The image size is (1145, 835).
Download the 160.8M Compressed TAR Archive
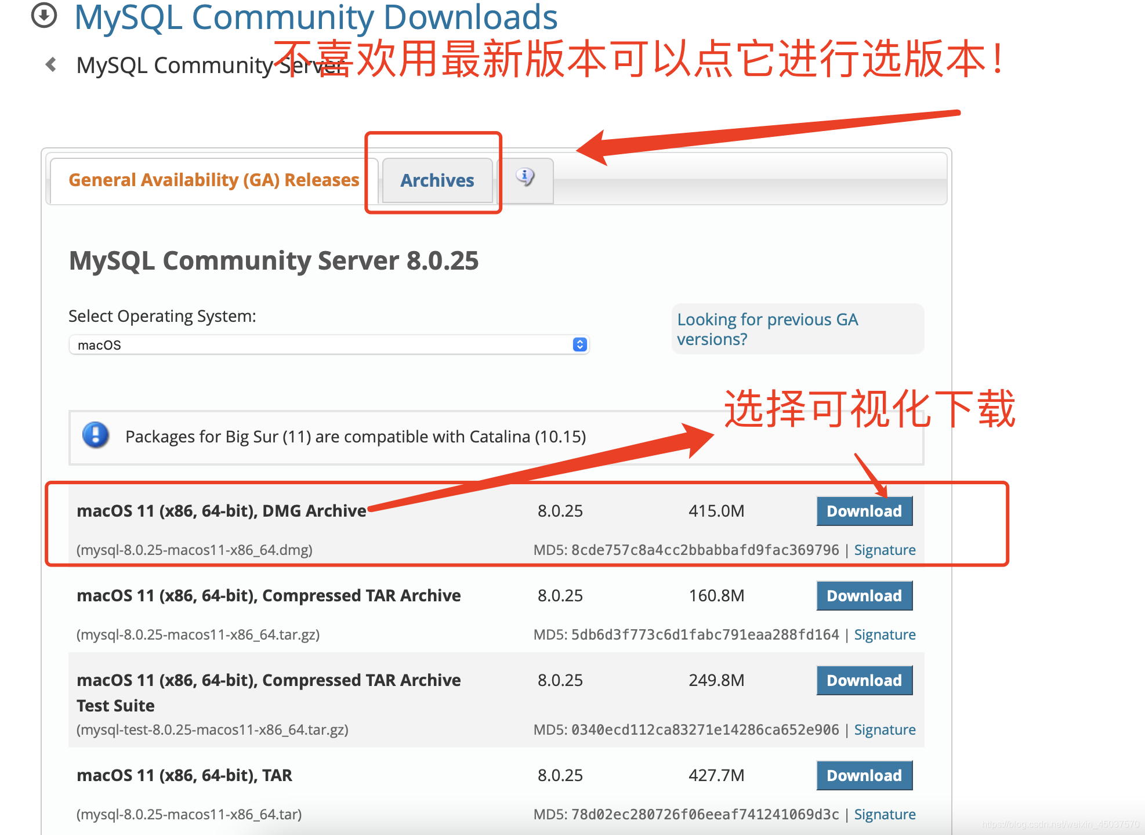864,596
